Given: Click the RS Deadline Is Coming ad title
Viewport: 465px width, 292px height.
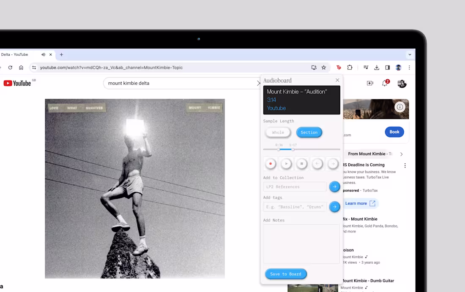Looking at the screenshot, I should pyautogui.click(x=364, y=165).
